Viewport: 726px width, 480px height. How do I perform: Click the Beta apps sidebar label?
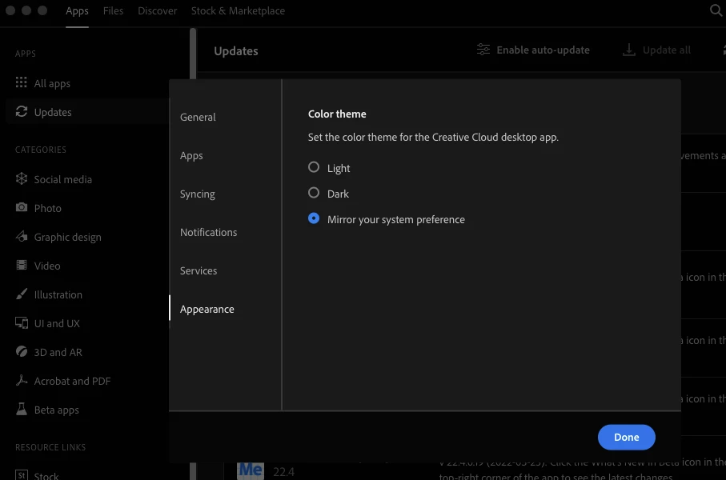57,410
